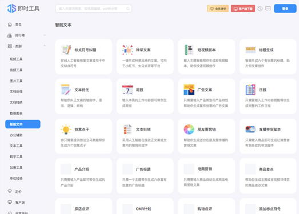Image resolution: width=299 pixels, height=214 pixels.
Task: Open the 添加标点符号 card
Action: click(x=268, y=206)
